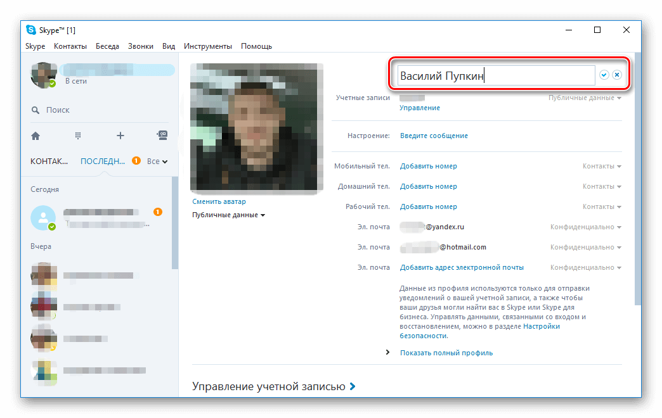
Task: Click the Сменить аватар link
Action: pyautogui.click(x=219, y=201)
